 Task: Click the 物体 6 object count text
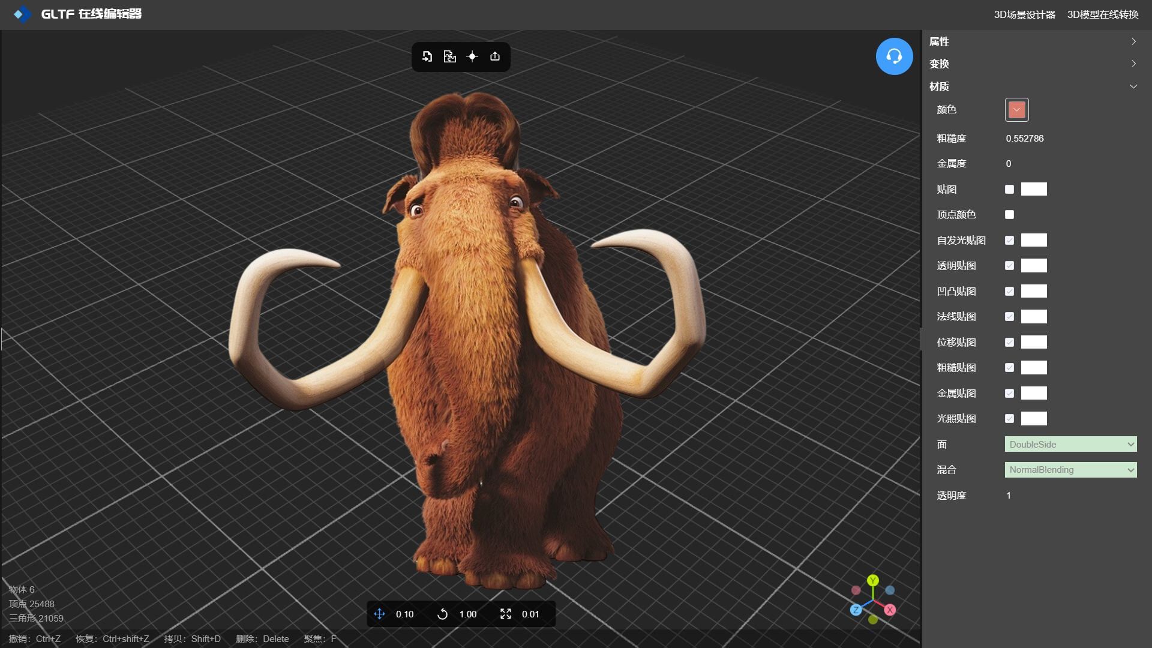(22, 589)
